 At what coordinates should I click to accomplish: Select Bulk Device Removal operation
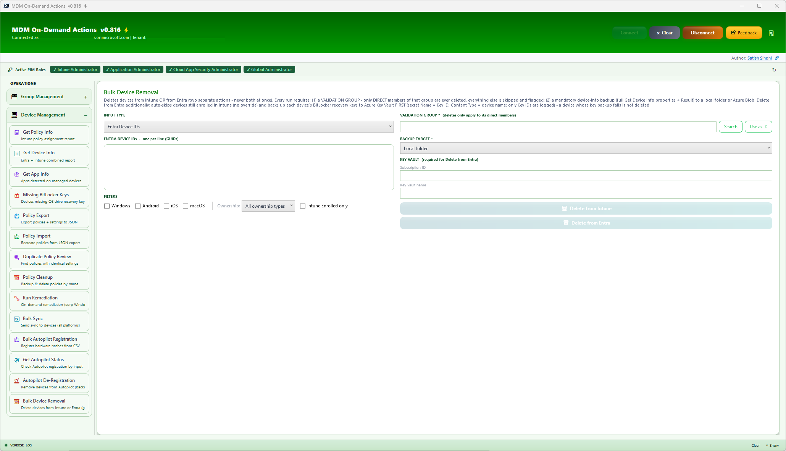pos(49,404)
